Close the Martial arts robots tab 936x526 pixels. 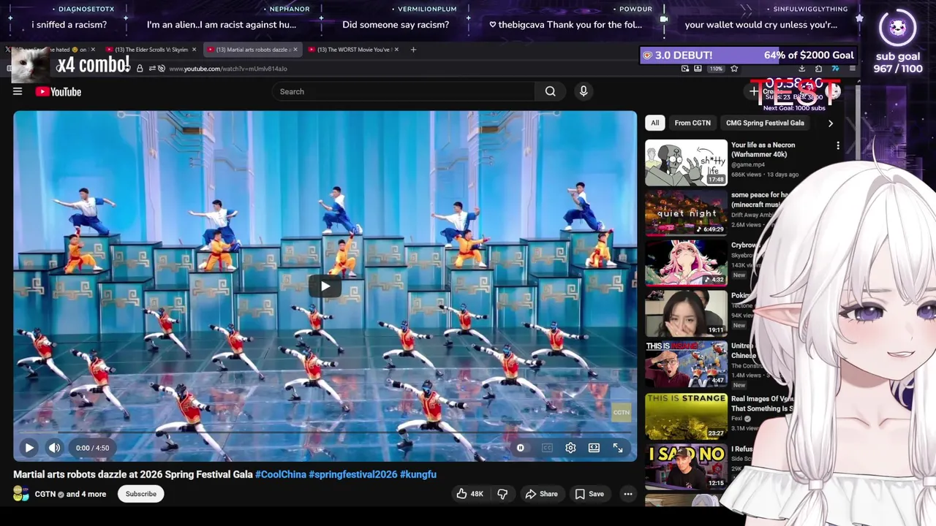pos(295,50)
